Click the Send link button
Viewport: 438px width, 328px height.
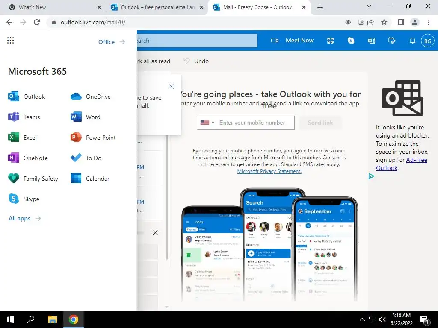coord(320,123)
